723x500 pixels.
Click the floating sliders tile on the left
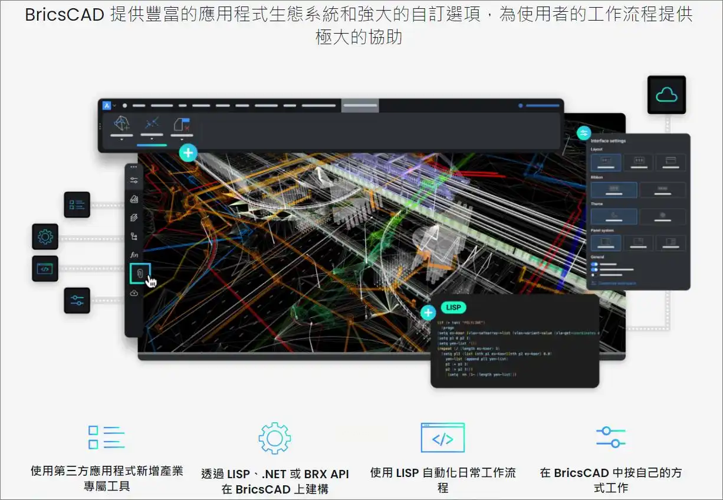[x=77, y=300]
